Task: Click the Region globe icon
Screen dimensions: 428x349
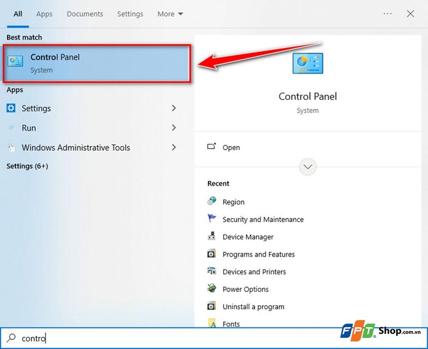Action: 211,201
